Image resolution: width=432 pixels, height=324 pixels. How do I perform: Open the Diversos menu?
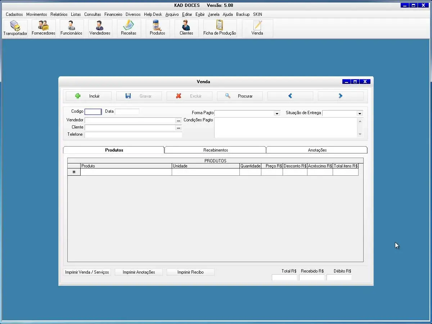coord(133,14)
